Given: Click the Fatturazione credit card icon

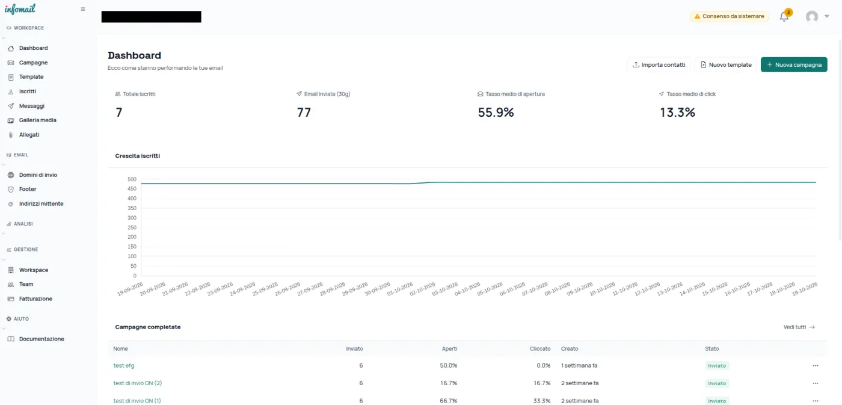Looking at the screenshot, I should [x=11, y=298].
